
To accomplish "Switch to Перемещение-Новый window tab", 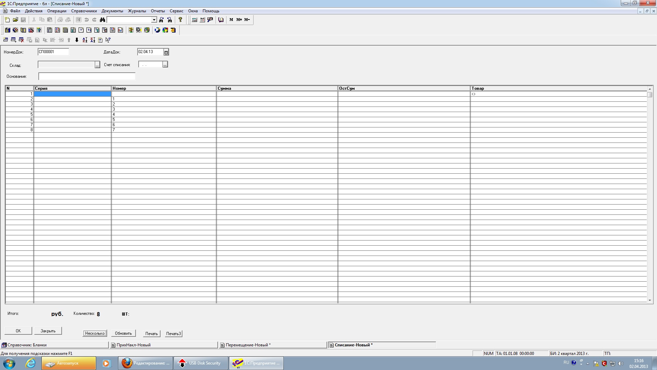I will (273, 345).
